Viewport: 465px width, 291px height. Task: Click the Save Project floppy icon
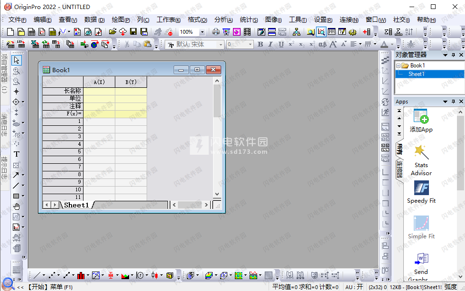click(133, 32)
